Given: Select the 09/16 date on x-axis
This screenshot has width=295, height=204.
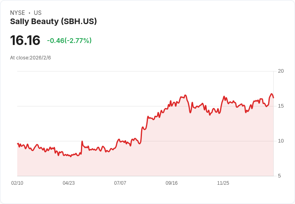Looking at the screenshot, I should [172, 183].
